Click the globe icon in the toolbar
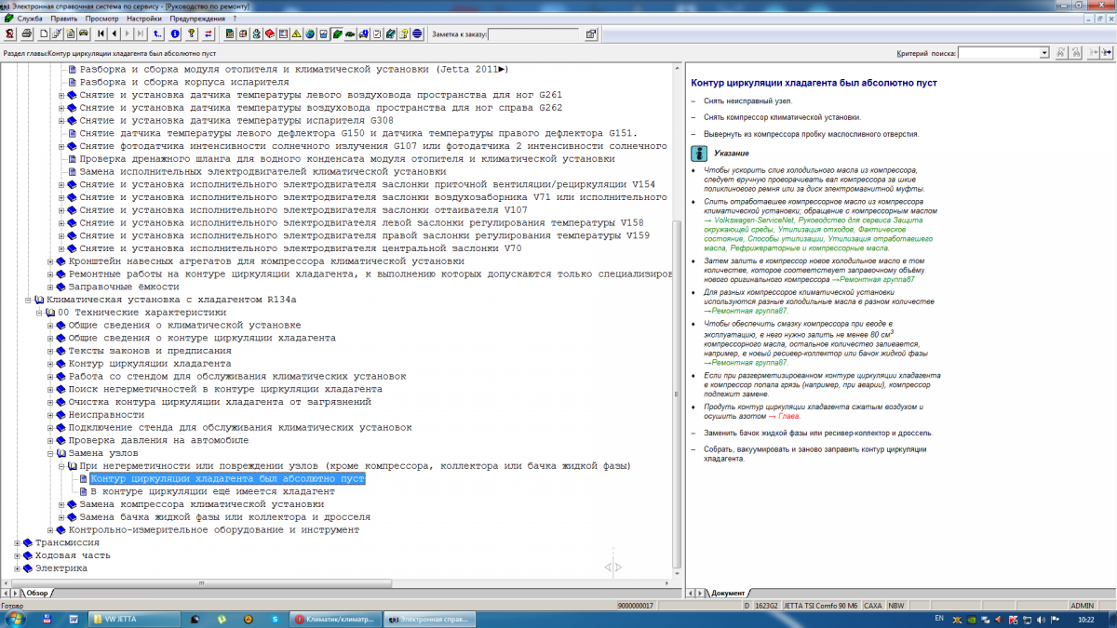This screenshot has width=1117, height=628. pos(310,34)
